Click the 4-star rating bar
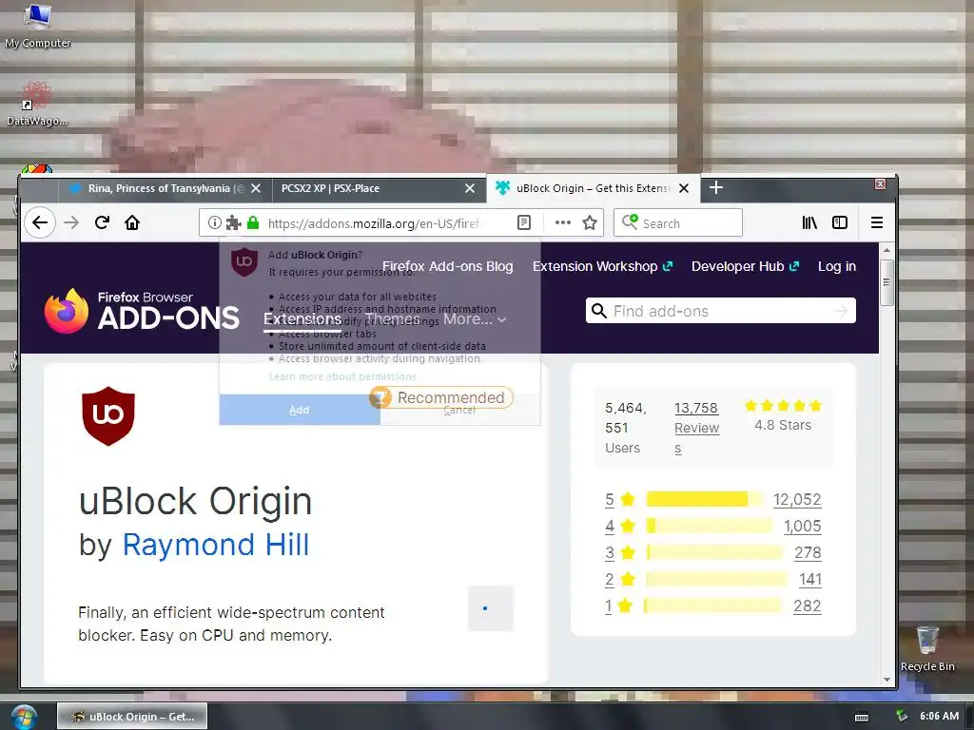The width and height of the screenshot is (974, 730). [709, 526]
